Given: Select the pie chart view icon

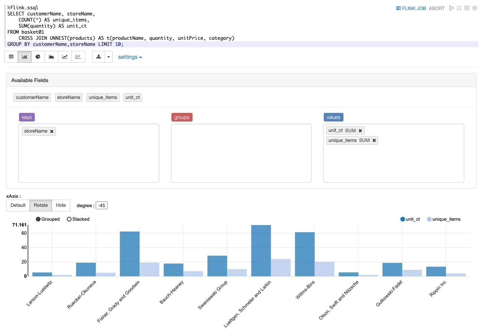Looking at the screenshot, I should coord(38,57).
